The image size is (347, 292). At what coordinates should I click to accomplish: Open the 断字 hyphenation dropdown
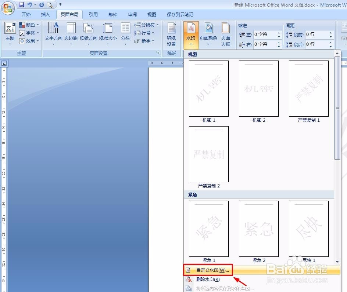point(144,41)
